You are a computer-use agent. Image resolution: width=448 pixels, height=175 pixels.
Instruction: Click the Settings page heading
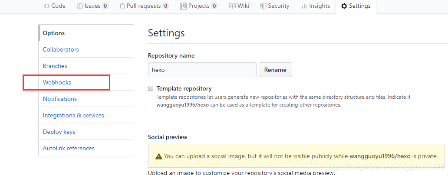[166, 33]
